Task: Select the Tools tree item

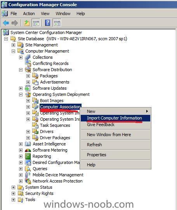Action: 30,200
